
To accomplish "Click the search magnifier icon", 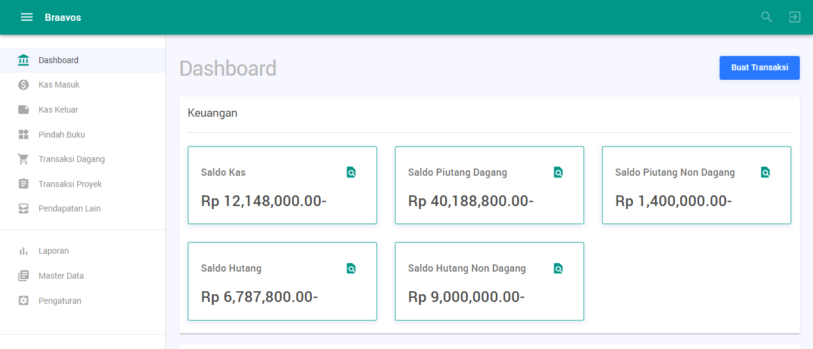I will [767, 17].
